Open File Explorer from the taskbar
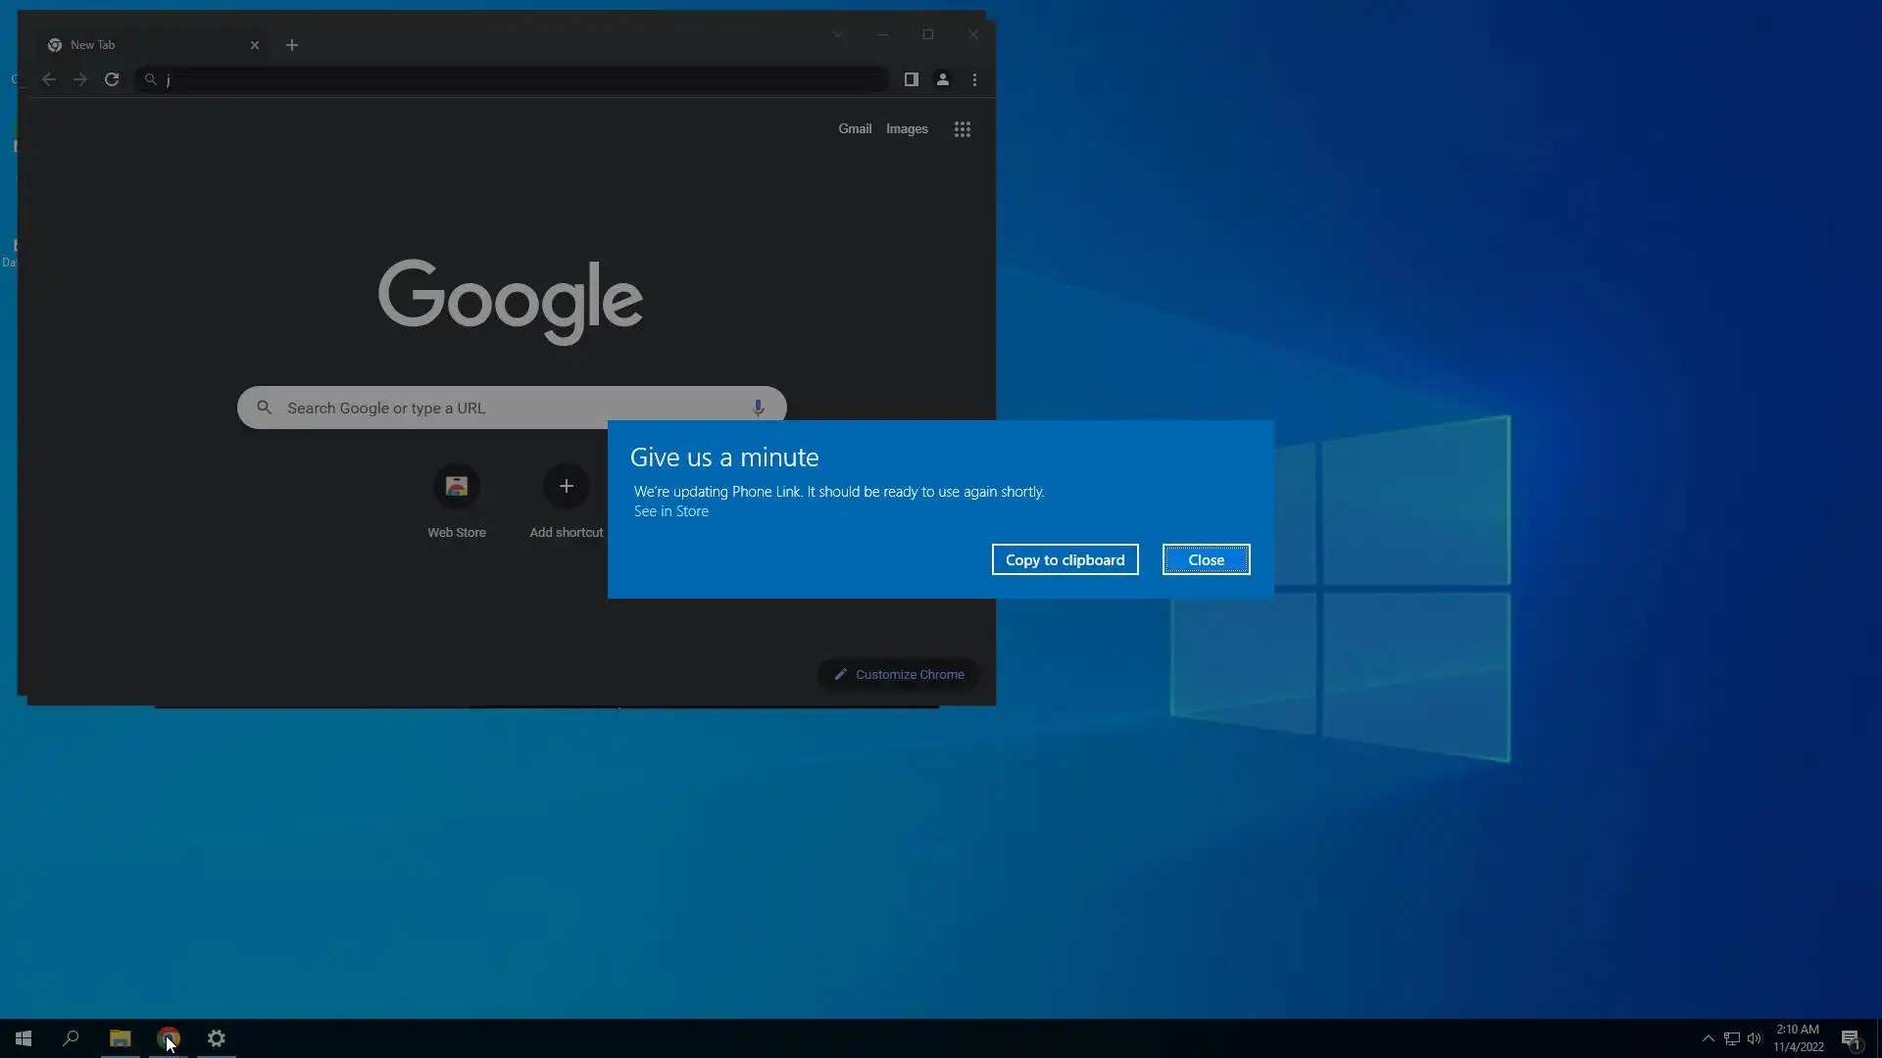1882x1058 pixels. [120, 1038]
